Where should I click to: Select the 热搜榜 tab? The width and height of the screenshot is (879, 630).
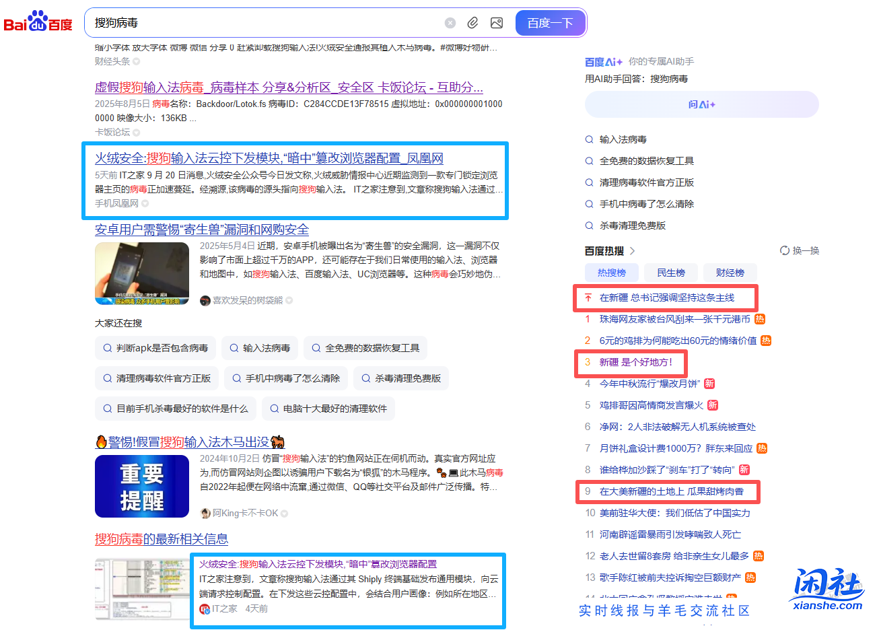pyautogui.click(x=611, y=272)
